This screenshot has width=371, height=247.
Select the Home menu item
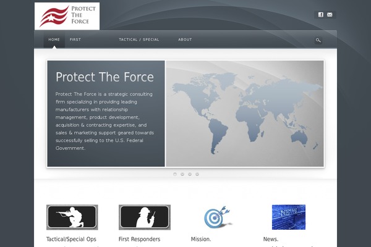(54, 40)
